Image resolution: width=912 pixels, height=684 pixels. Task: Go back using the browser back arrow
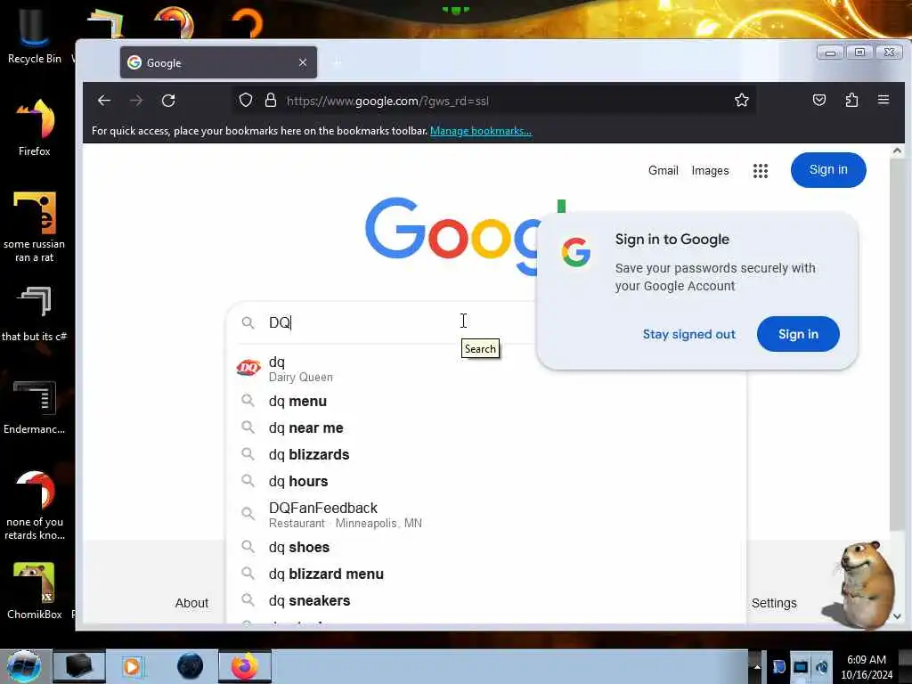104,101
